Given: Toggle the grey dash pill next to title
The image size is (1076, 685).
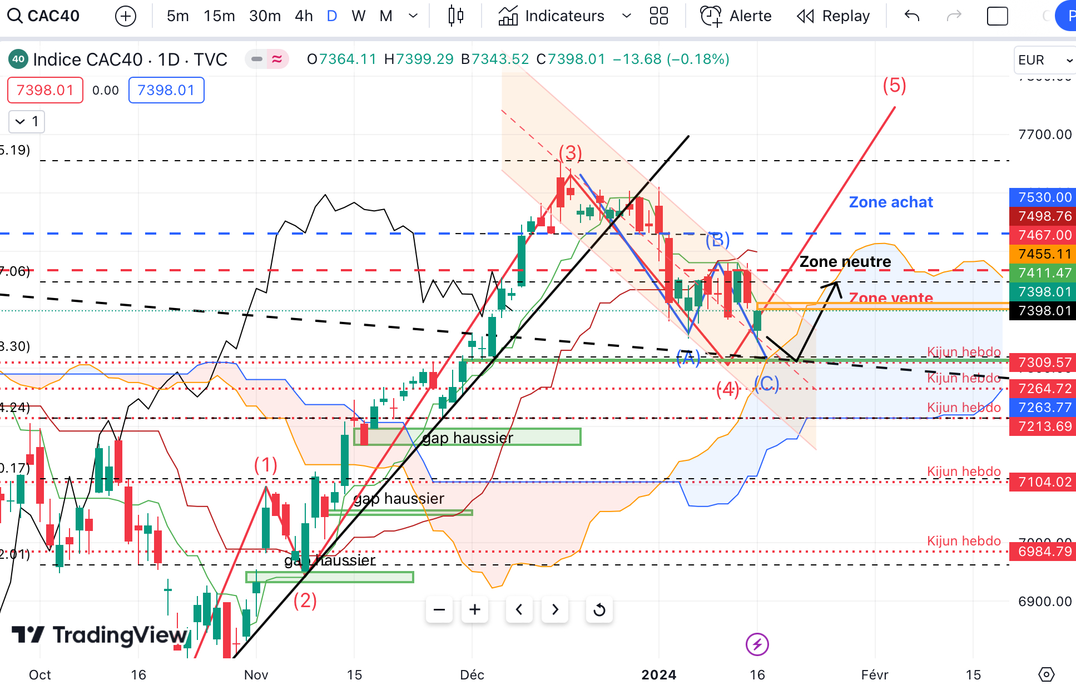Looking at the screenshot, I should point(256,59).
